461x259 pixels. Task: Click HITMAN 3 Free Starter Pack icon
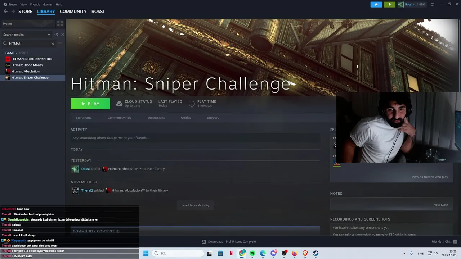(8, 59)
